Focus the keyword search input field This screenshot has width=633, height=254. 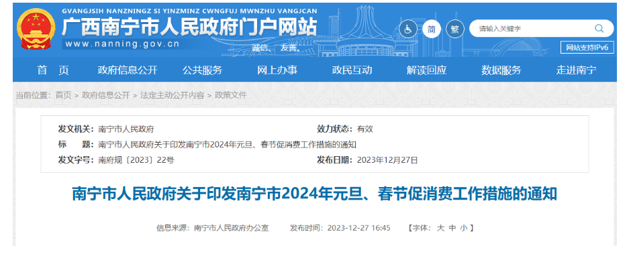(x=533, y=29)
